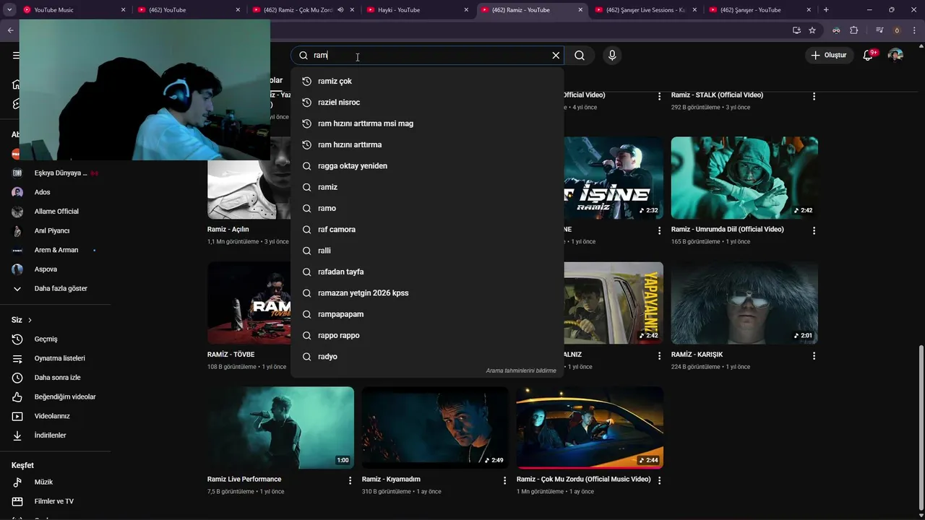Choose suggestion "rafadan tayfa"
This screenshot has width=925, height=520.
tap(427, 272)
